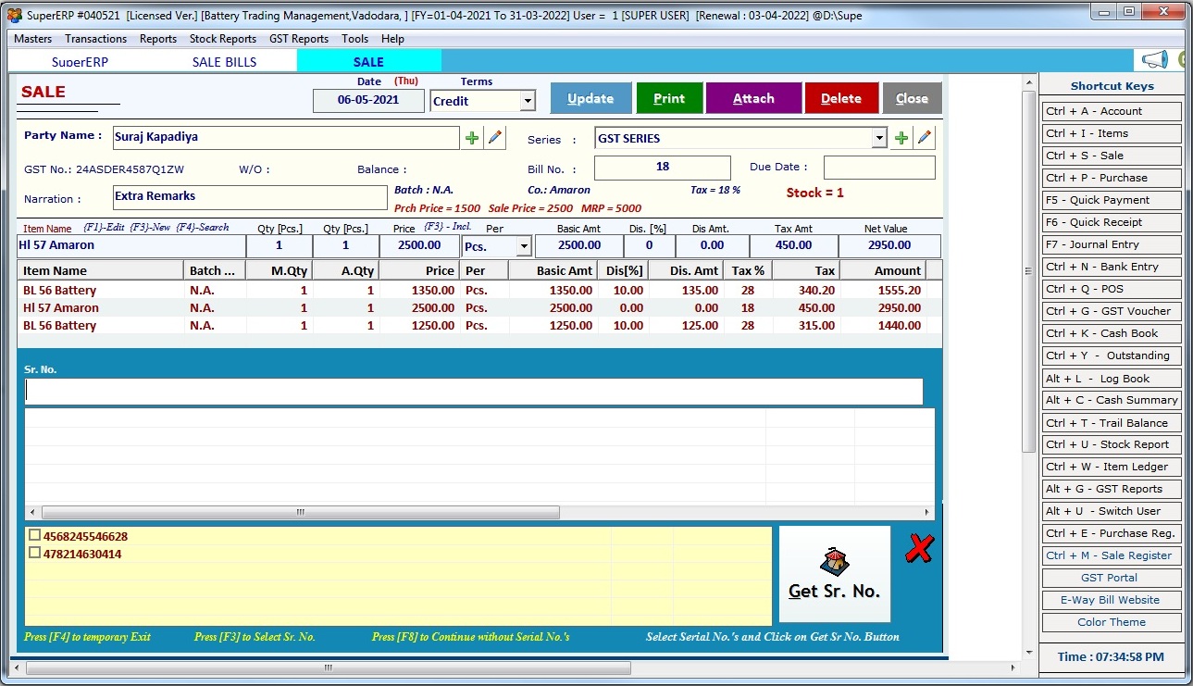
Task: Cancel serial selection via red X icon
Action: 918,548
